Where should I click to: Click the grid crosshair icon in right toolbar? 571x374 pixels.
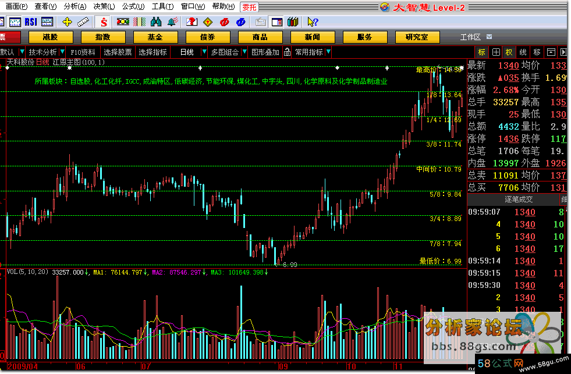point(495,52)
